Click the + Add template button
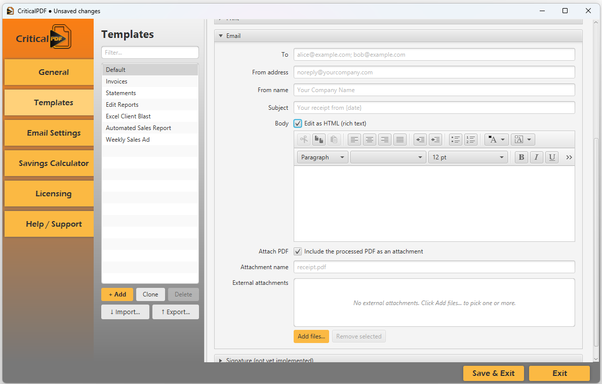The height and width of the screenshot is (384, 602). [117, 294]
